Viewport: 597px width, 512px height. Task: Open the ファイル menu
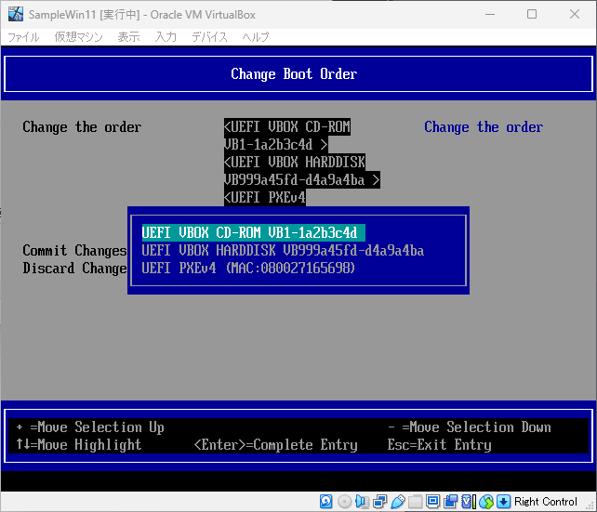(x=23, y=37)
